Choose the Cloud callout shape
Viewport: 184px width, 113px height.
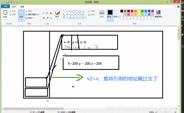click(83, 18)
